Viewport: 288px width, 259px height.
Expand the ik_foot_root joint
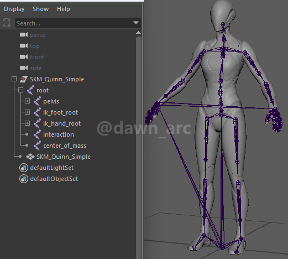click(x=27, y=112)
